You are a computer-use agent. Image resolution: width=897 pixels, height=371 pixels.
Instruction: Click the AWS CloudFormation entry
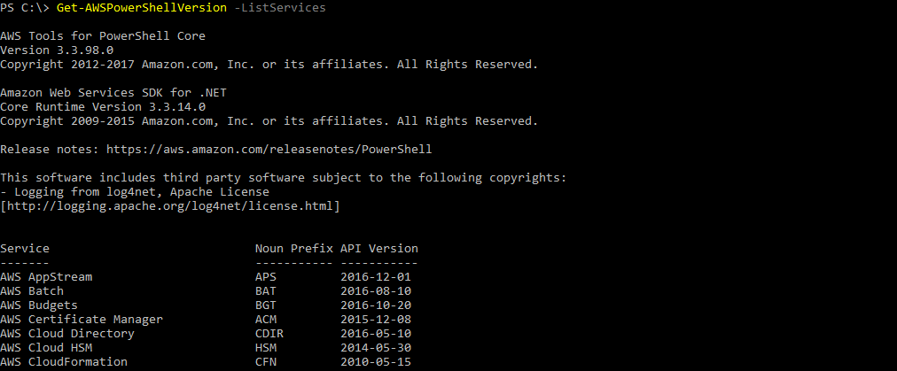click(64, 361)
